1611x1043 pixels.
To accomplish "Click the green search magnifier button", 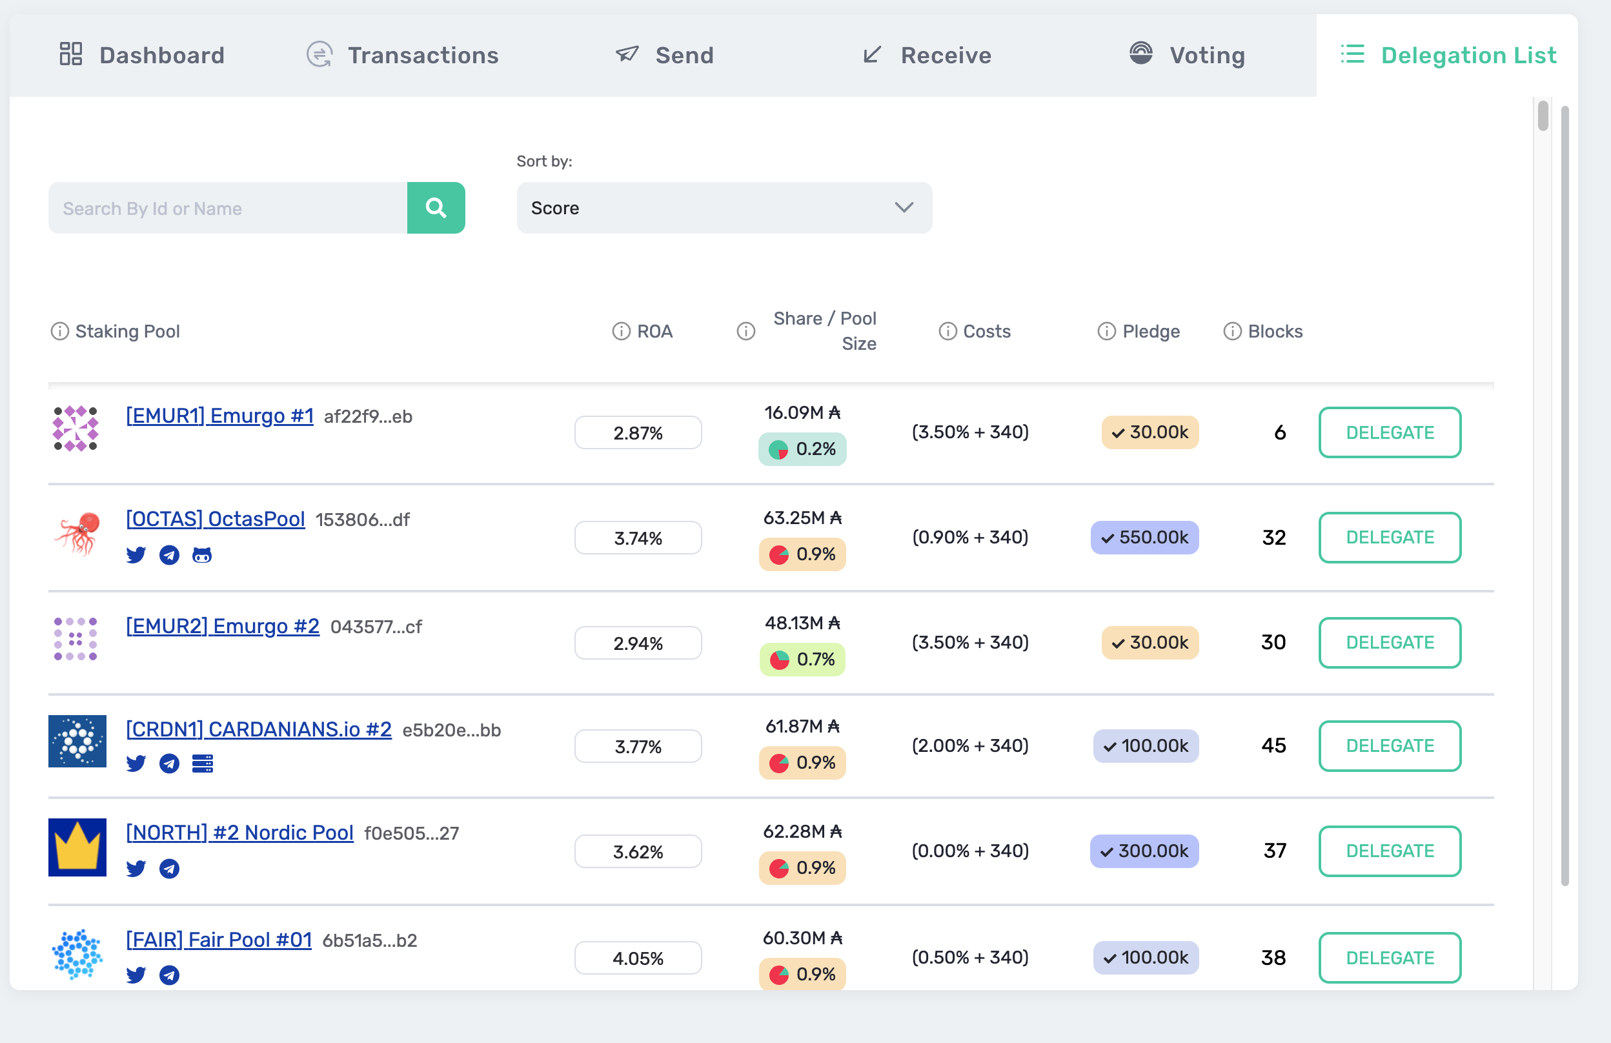I will (435, 208).
